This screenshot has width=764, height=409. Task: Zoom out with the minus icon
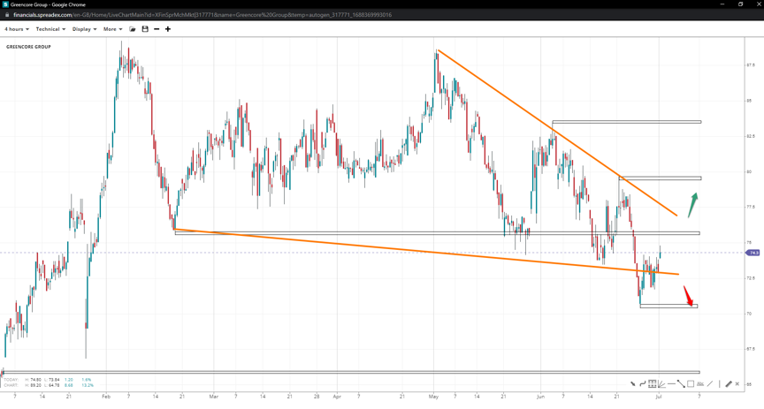tap(157, 29)
